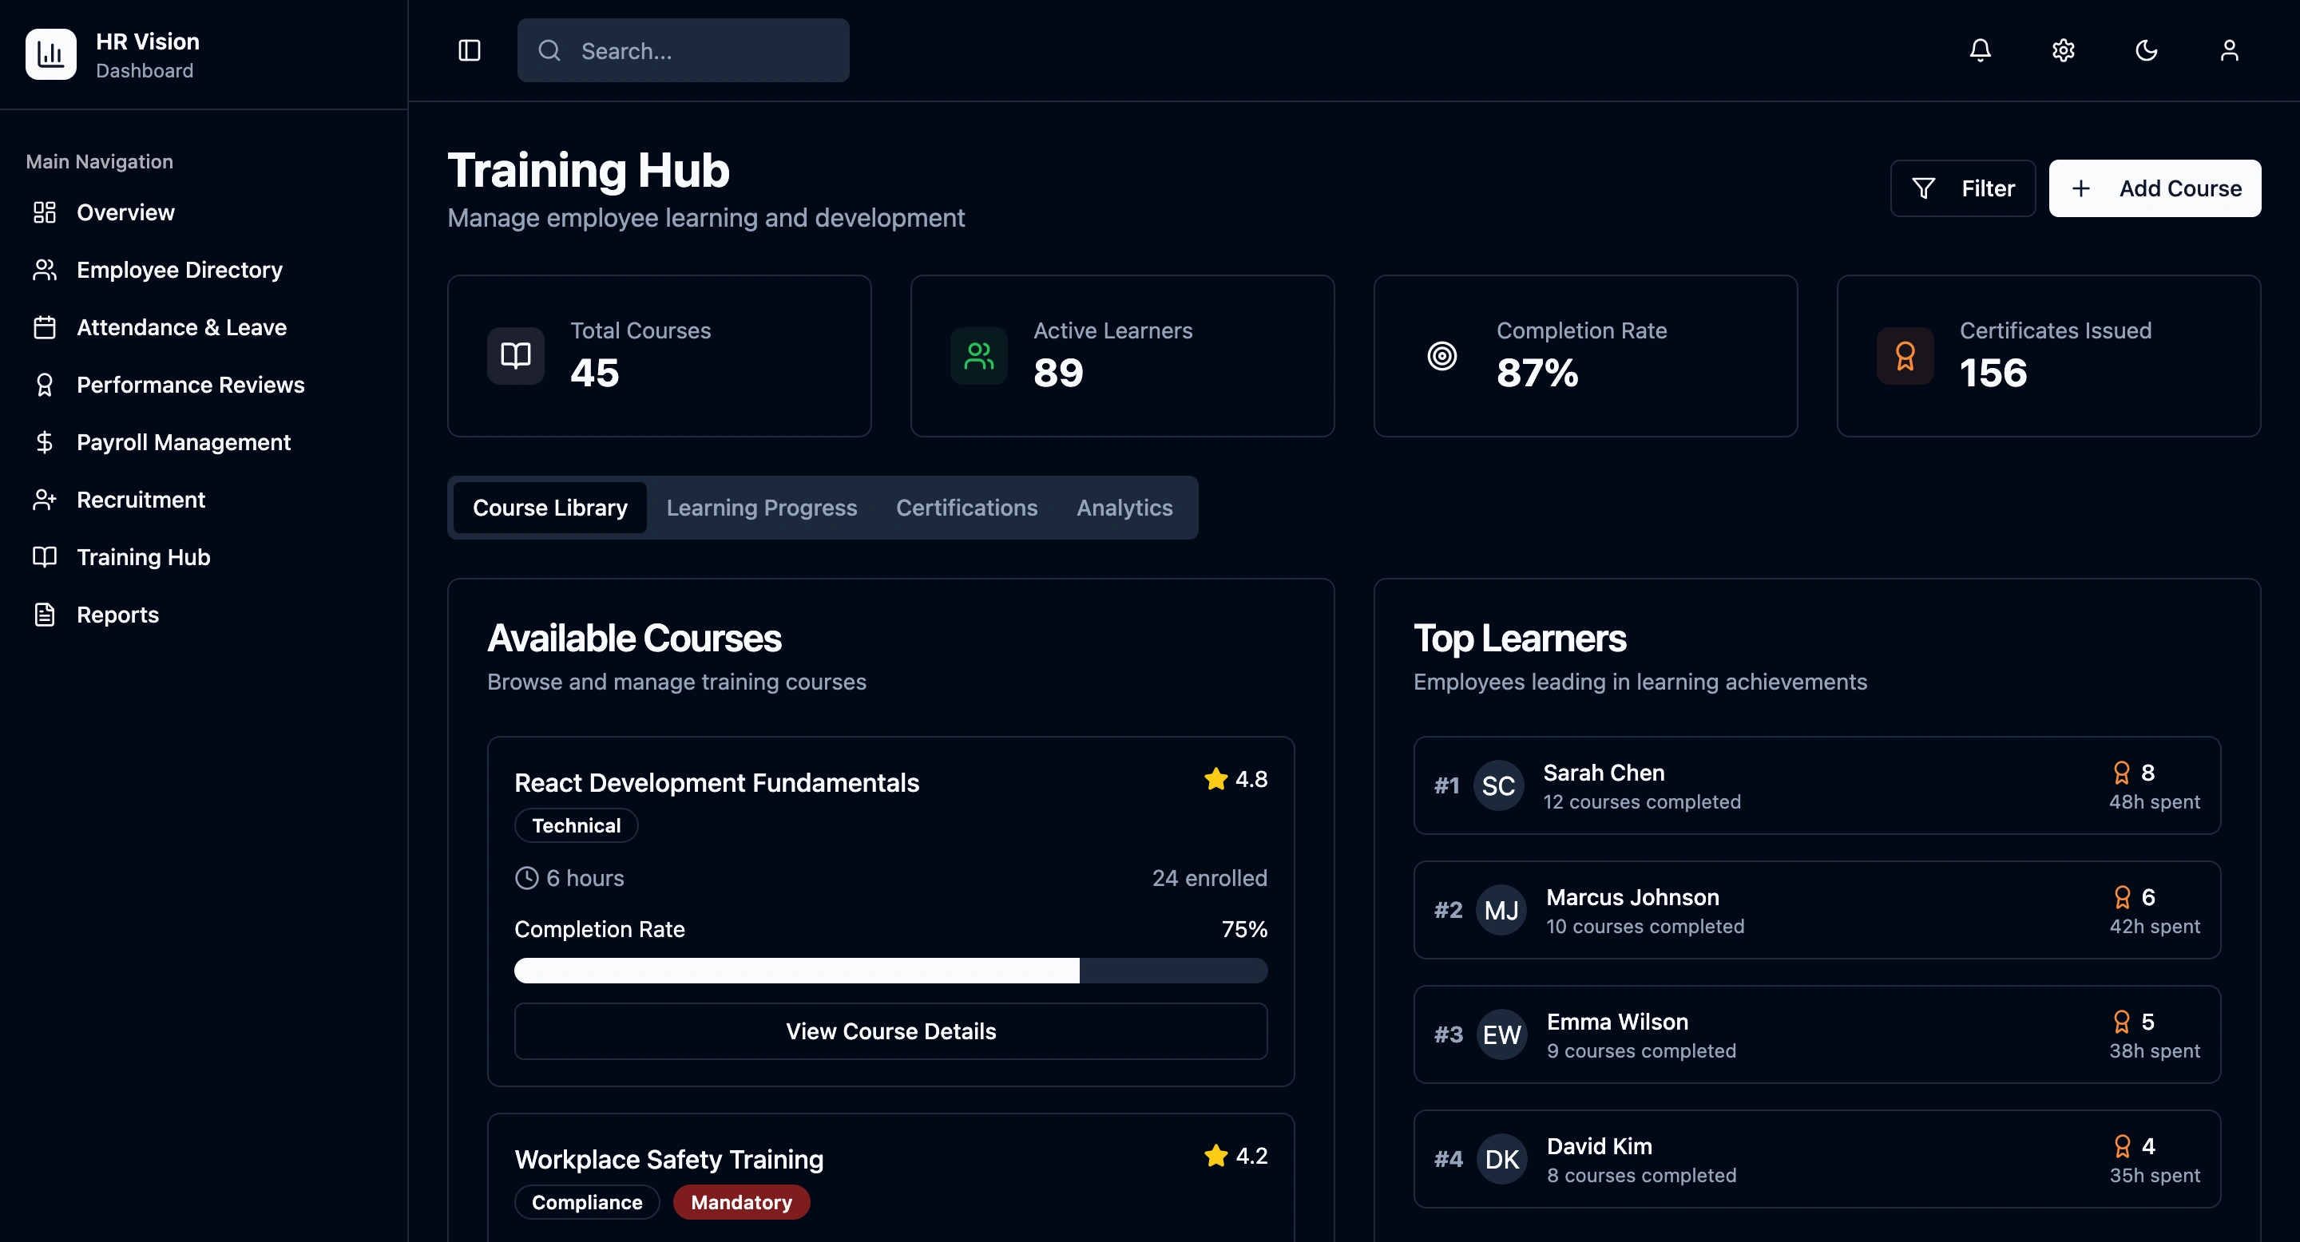Click the Completion Rate target icon
Screen dimensions: 2300x1242
click(1442, 356)
